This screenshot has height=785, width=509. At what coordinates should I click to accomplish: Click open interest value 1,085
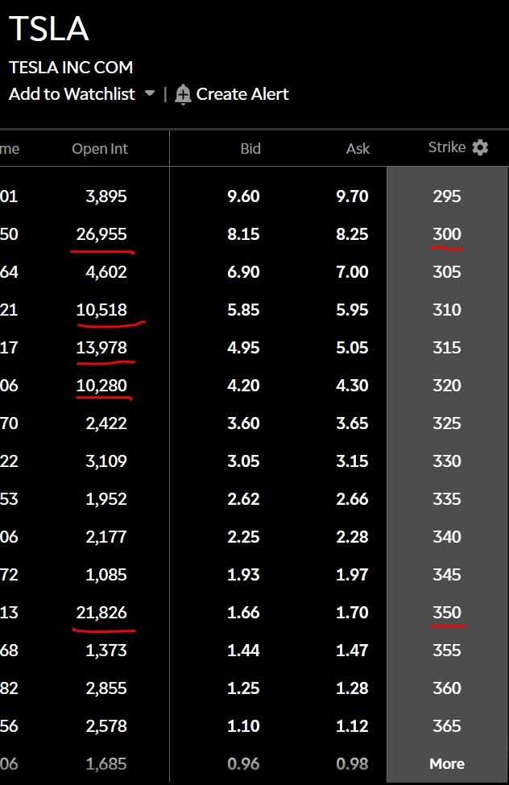[x=106, y=574]
